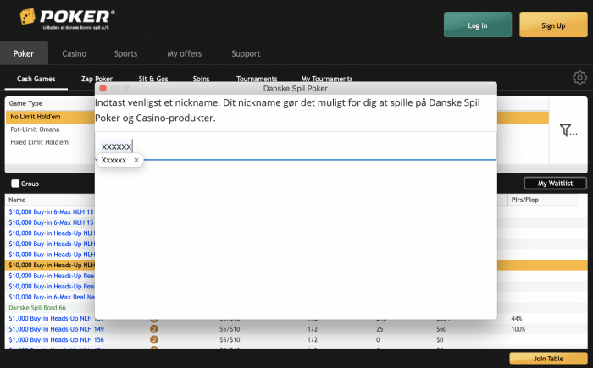
Task: Select the Tournaments sub-tab
Action: point(257,79)
